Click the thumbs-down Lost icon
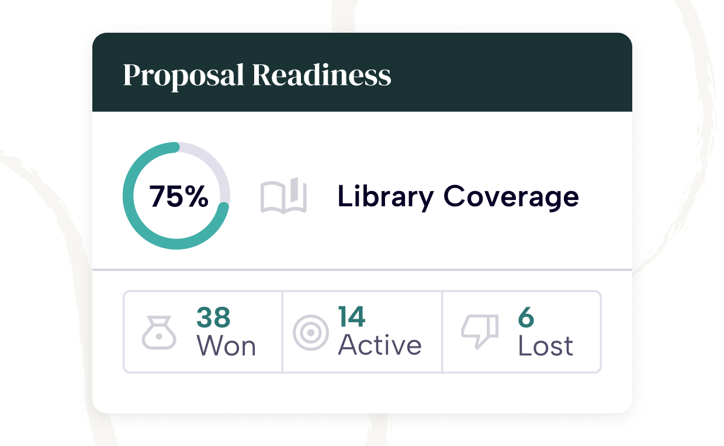 tap(480, 331)
